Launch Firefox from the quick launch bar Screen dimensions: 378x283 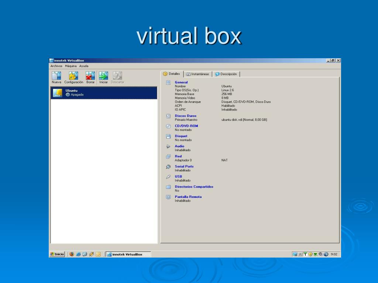pos(72,254)
